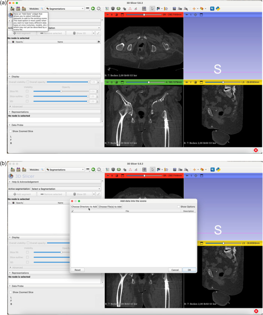This screenshot has height=315, width=263.
Task: Click the pin icon of red slice view in (a)
Action: [108, 15]
